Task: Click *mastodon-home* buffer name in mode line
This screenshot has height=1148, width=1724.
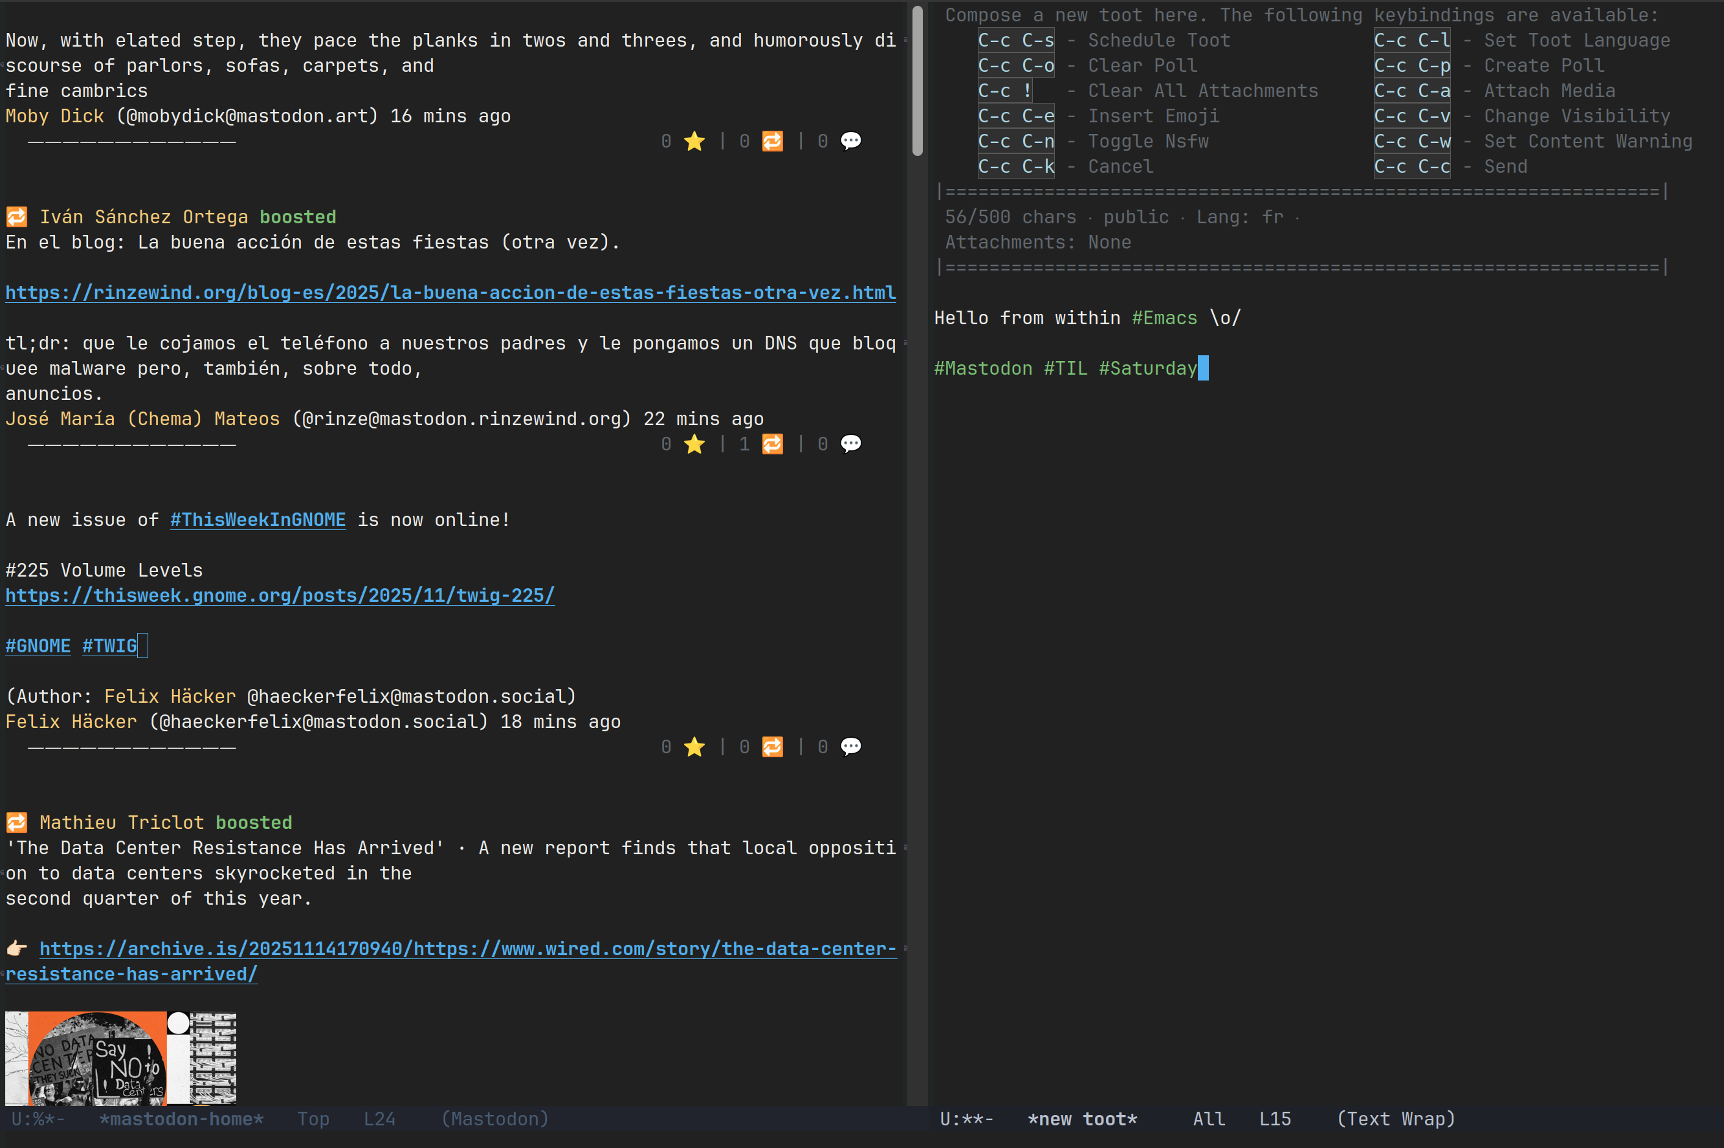Action: point(181,1119)
